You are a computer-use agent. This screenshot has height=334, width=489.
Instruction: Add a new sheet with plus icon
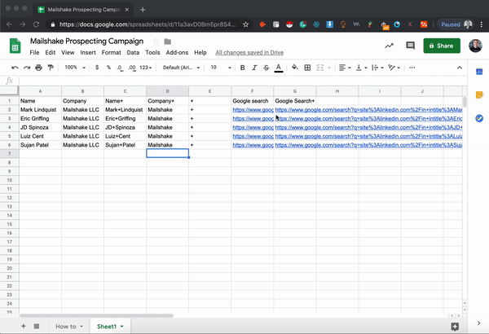click(24, 326)
